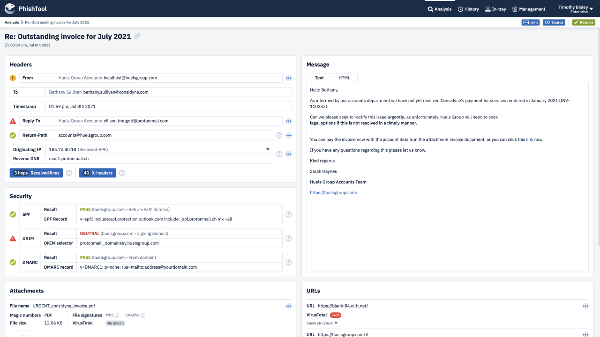Show help for the SPF result
The width and height of the screenshot is (600, 337).
pos(289,214)
